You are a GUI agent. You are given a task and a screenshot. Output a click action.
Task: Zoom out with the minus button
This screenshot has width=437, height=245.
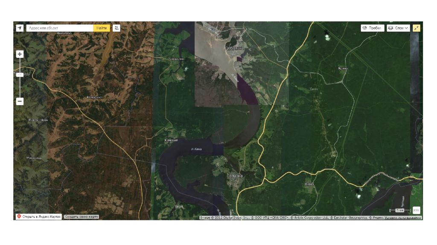coord(20,101)
